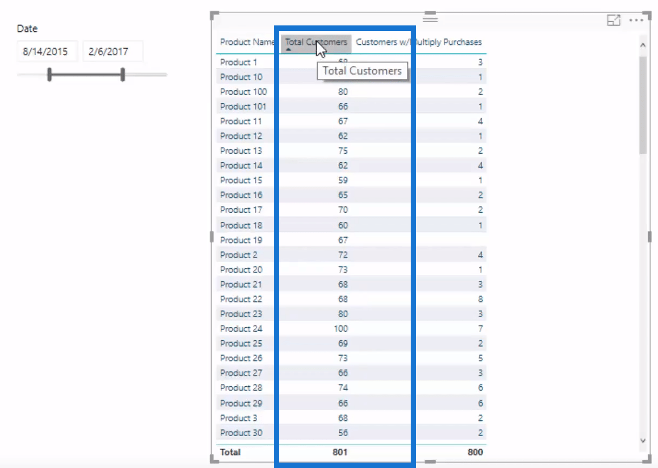
Task: Select the Product 101 row label
Action: [244, 107]
